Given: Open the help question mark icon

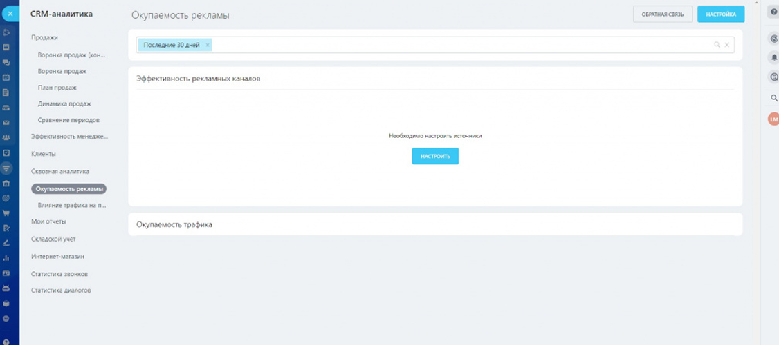Looking at the screenshot, I should (773, 12).
